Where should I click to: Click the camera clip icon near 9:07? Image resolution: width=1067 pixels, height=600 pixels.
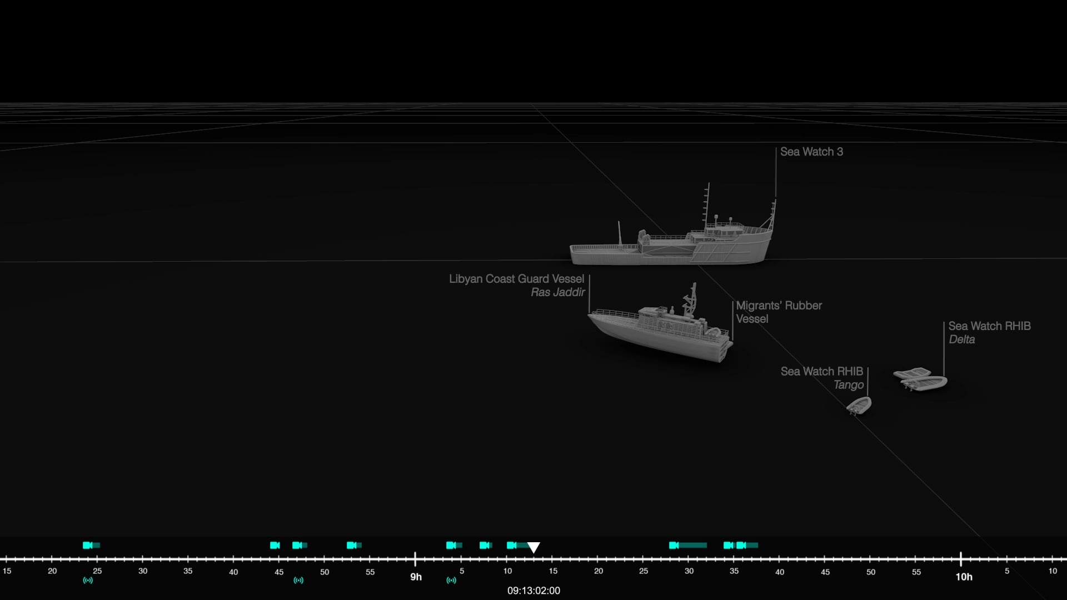coord(484,545)
